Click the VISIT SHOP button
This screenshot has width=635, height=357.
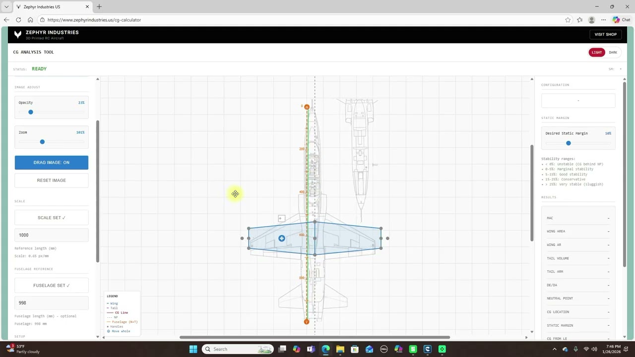[606, 34]
